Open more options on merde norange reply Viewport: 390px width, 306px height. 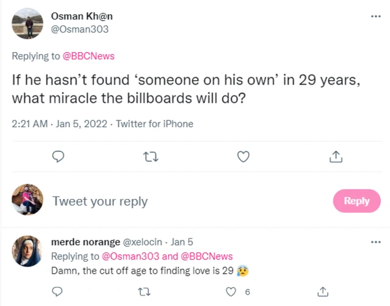pos(375,242)
